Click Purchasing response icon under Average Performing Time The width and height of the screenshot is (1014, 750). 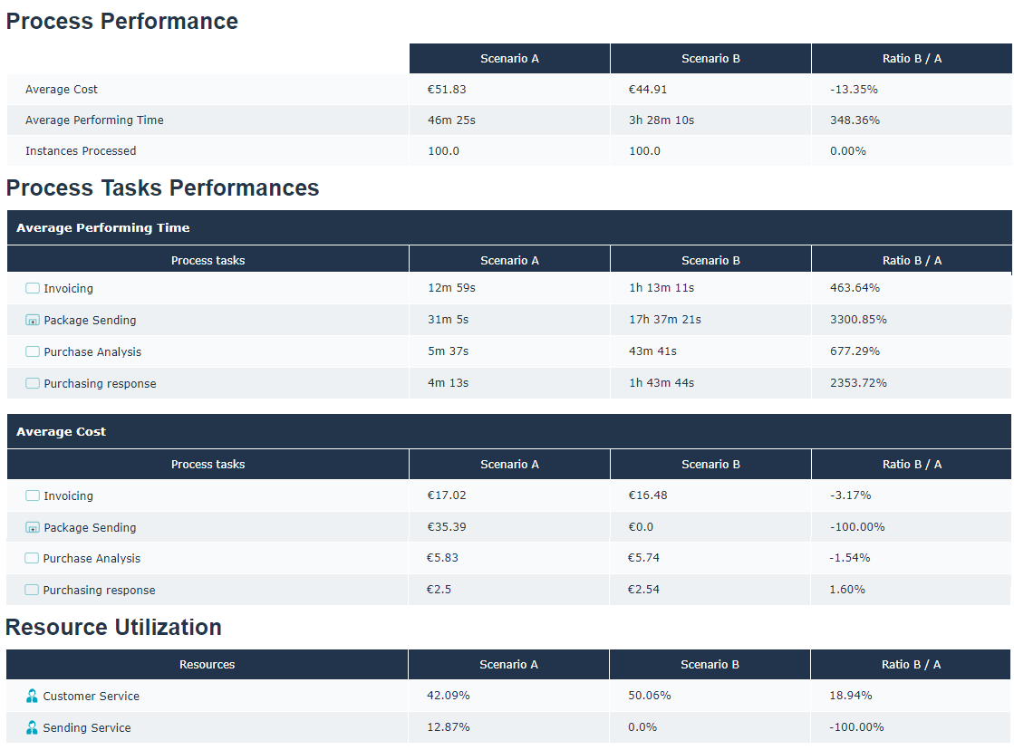[x=33, y=383]
